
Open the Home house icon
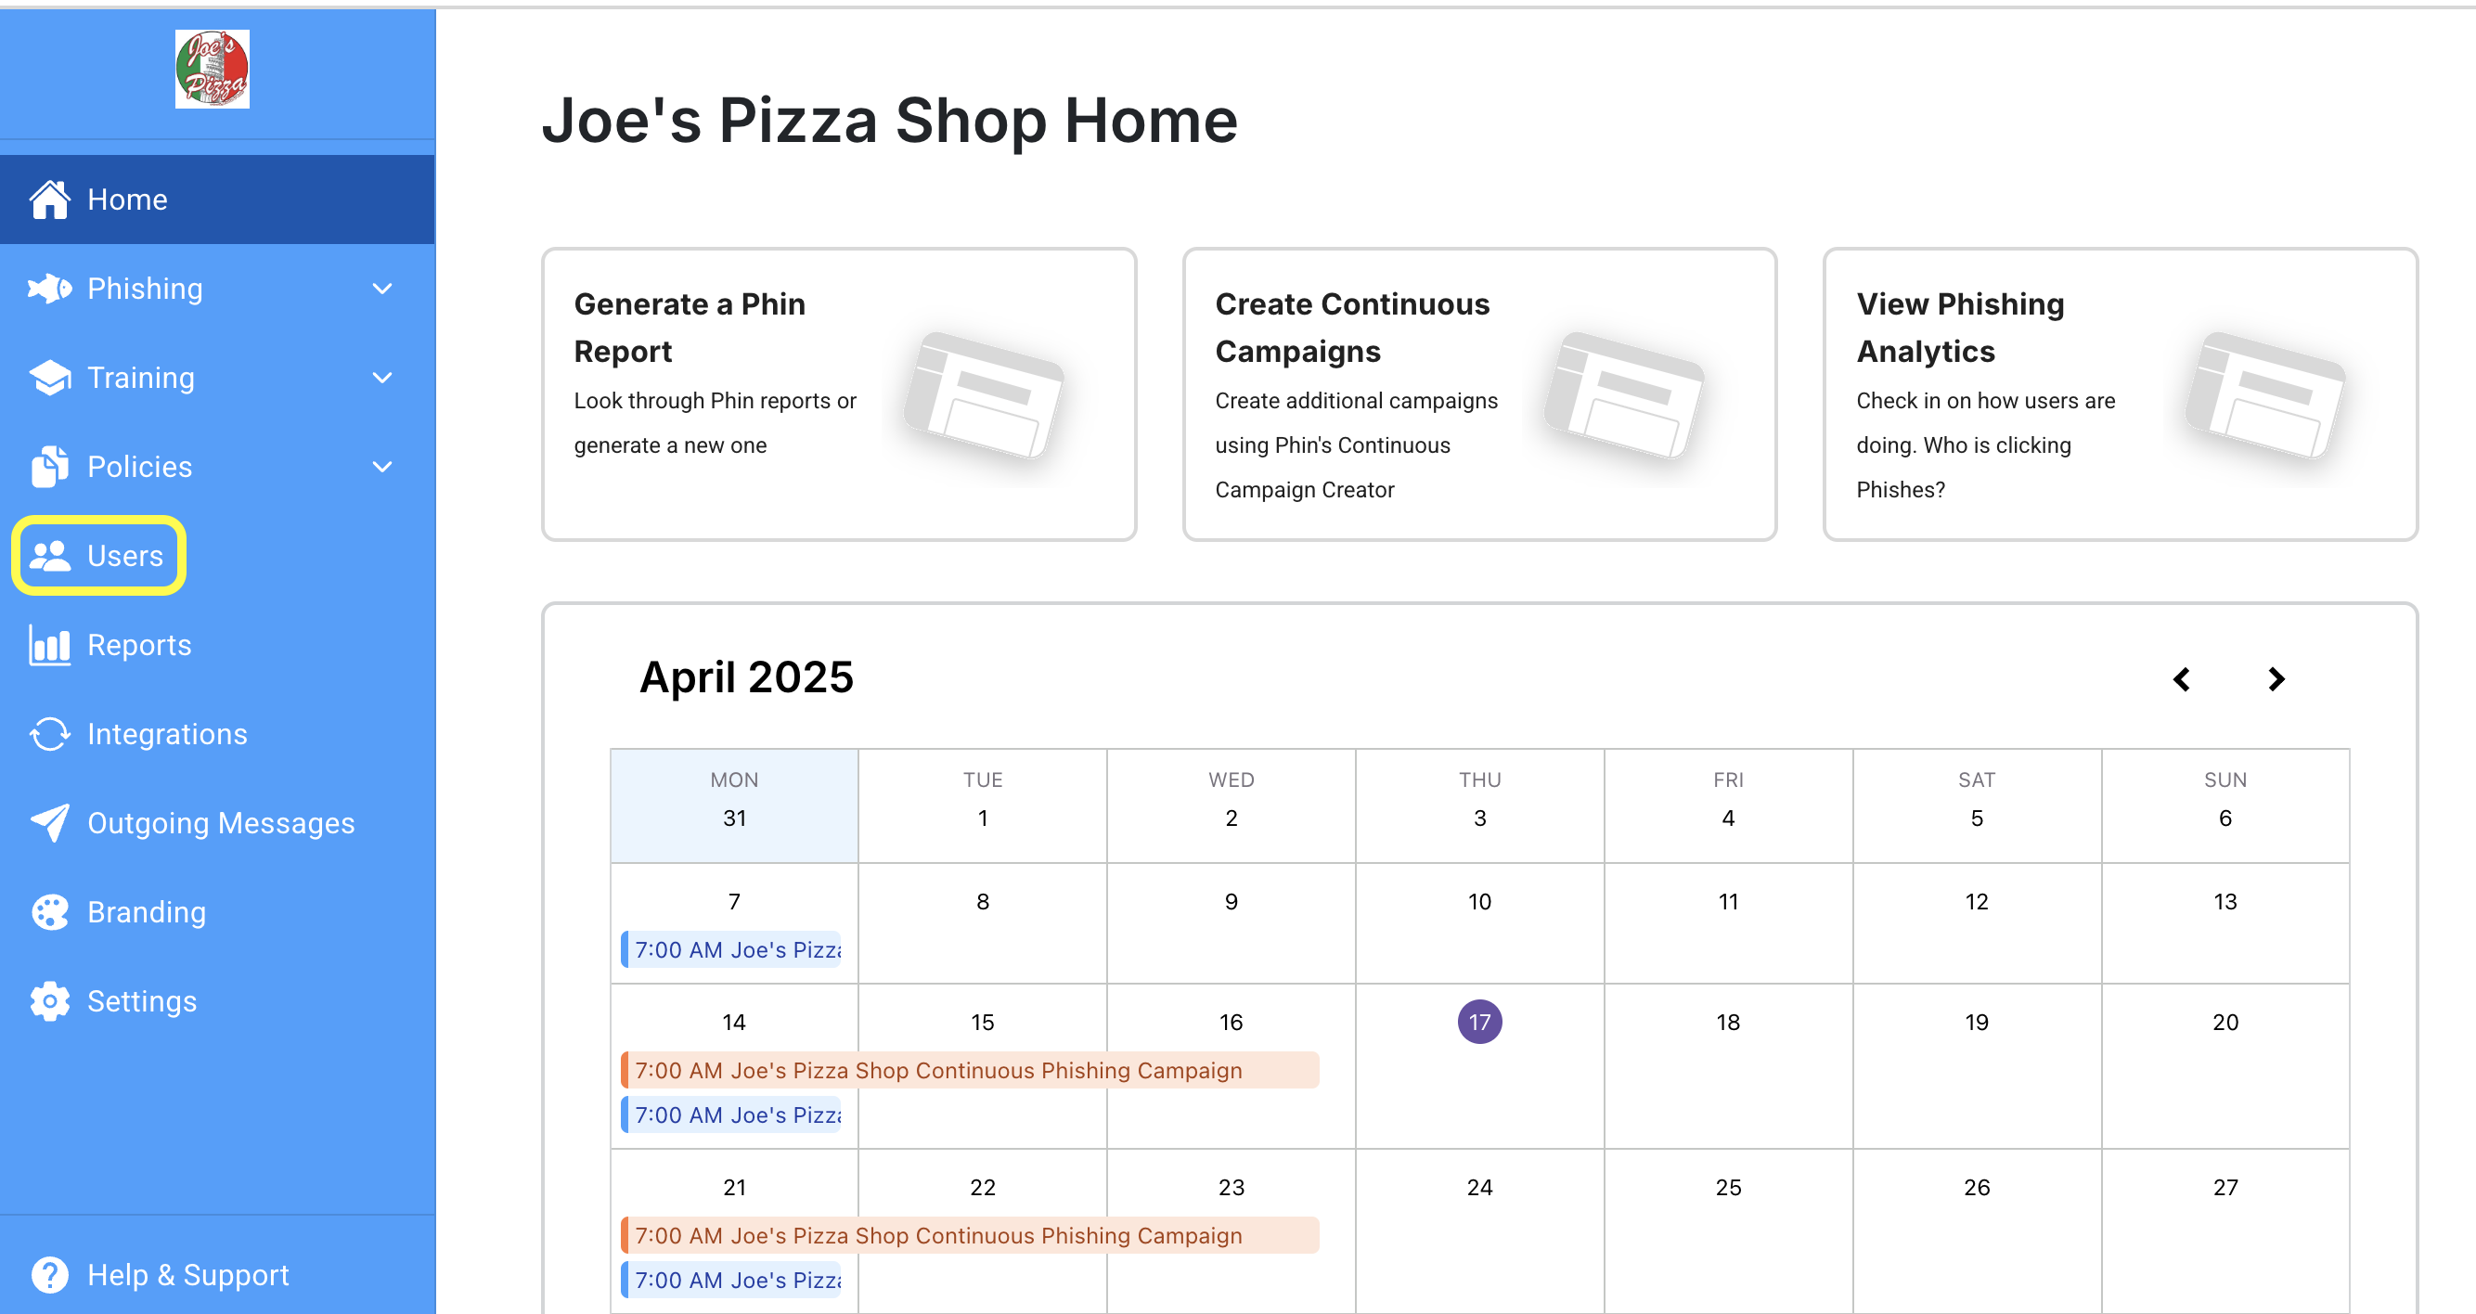(x=50, y=200)
